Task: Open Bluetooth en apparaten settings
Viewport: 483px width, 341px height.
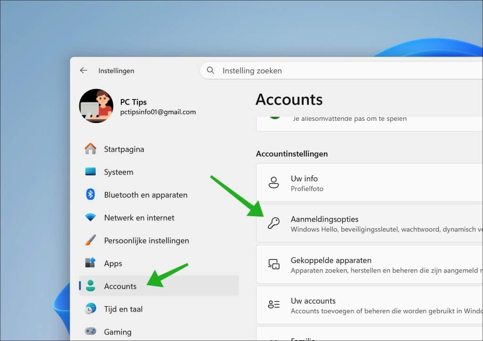Action: (158, 195)
